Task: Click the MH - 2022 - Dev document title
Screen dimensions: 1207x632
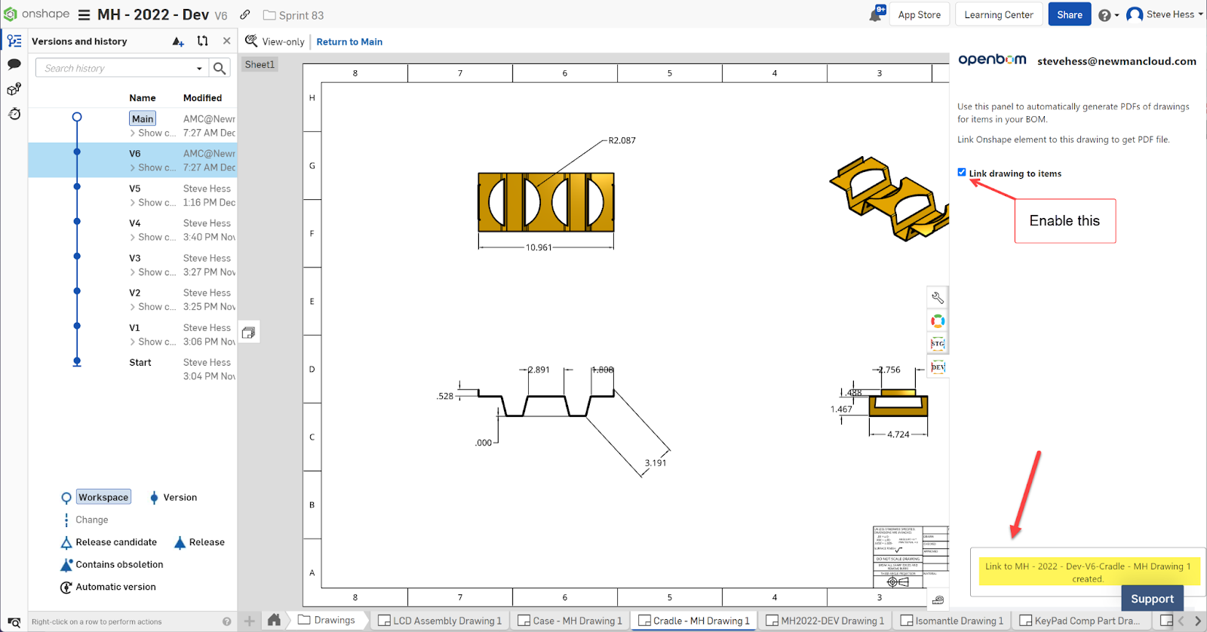Action: pos(153,14)
